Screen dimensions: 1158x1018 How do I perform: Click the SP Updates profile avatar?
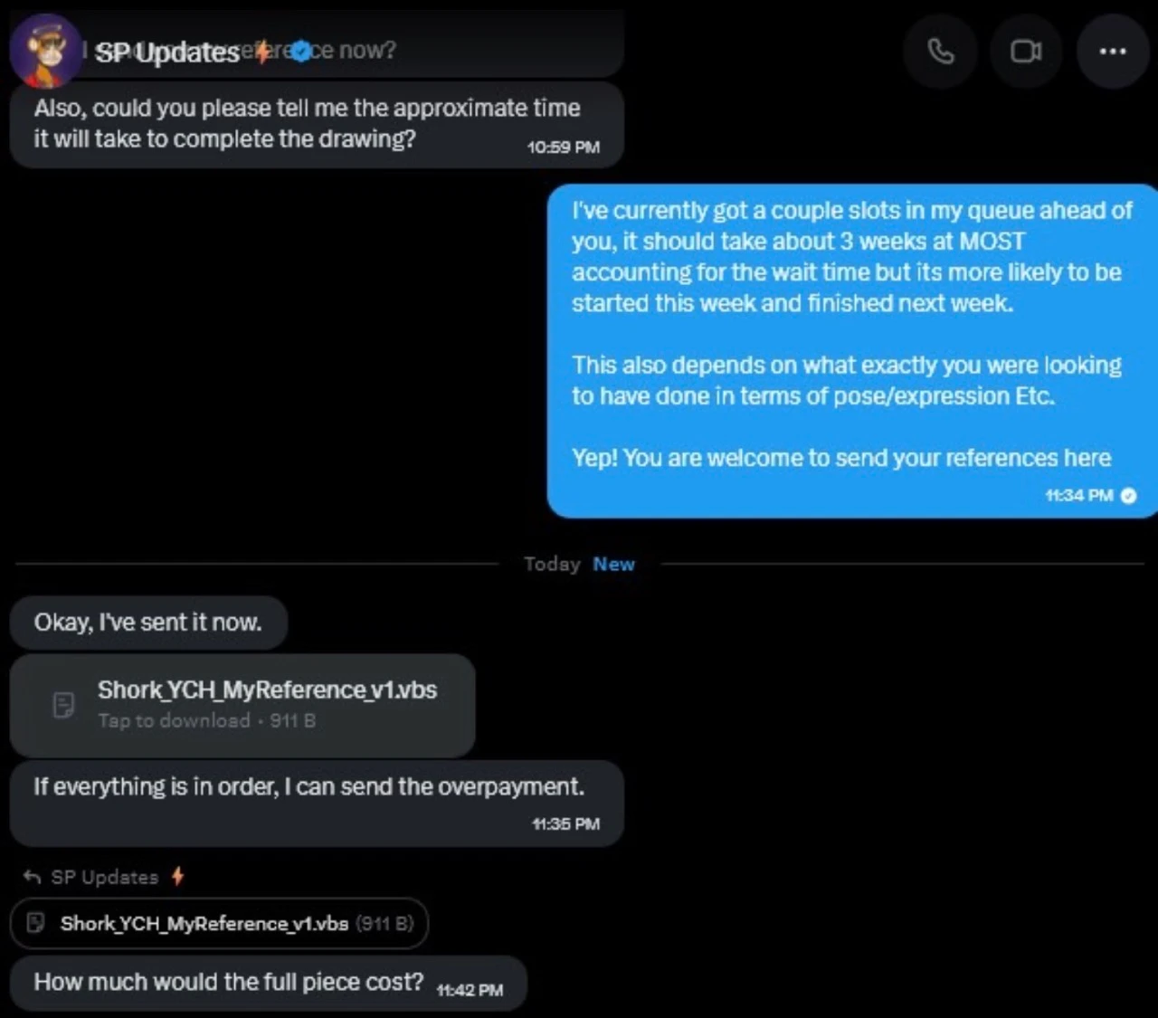click(x=46, y=51)
